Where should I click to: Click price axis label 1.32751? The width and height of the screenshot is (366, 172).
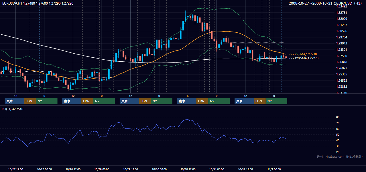[x=342, y=13]
